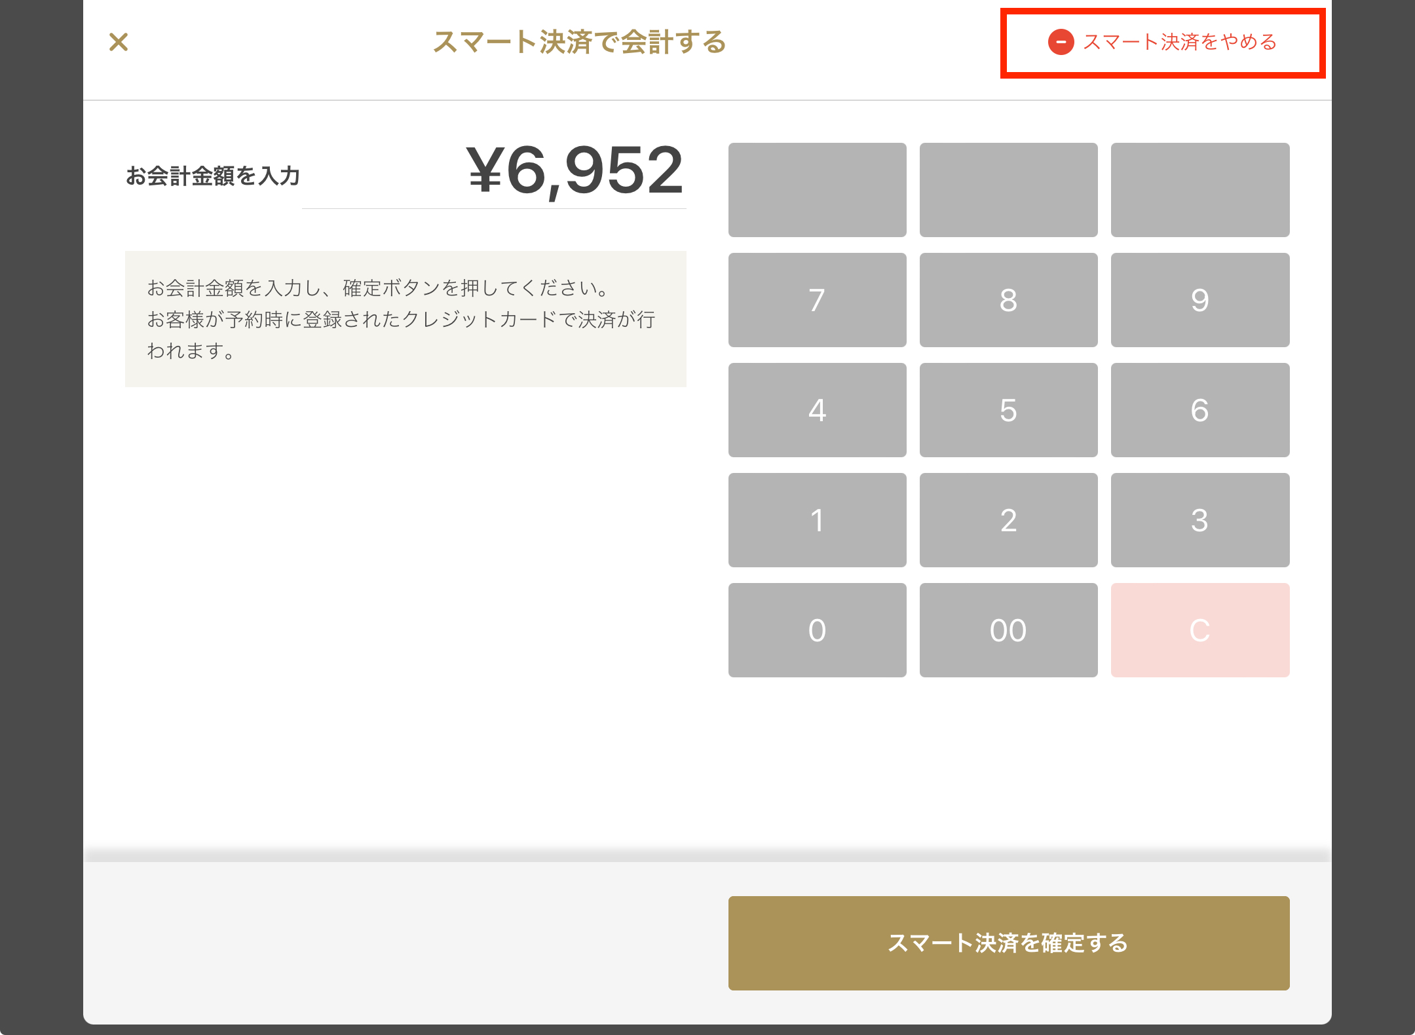Click the red minus circle icon
This screenshot has height=1035, width=1415.
pyautogui.click(x=1061, y=42)
